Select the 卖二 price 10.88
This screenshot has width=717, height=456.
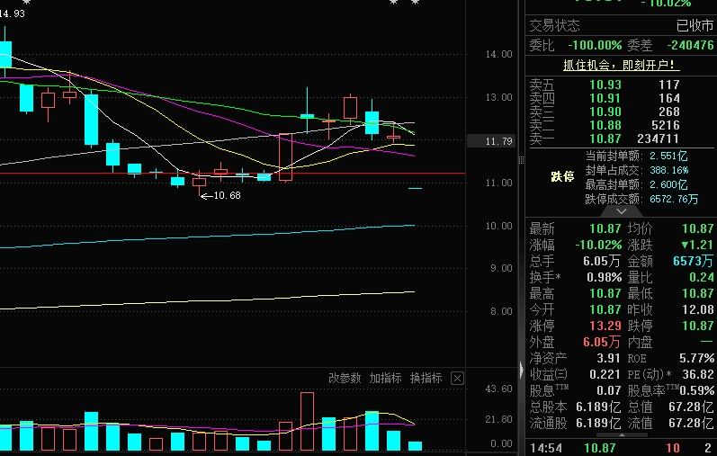pos(605,125)
